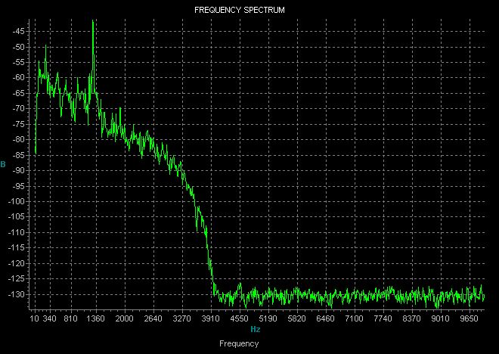Click the 3910 x-axis label
This screenshot has width=499, height=354.
pos(211,318)
